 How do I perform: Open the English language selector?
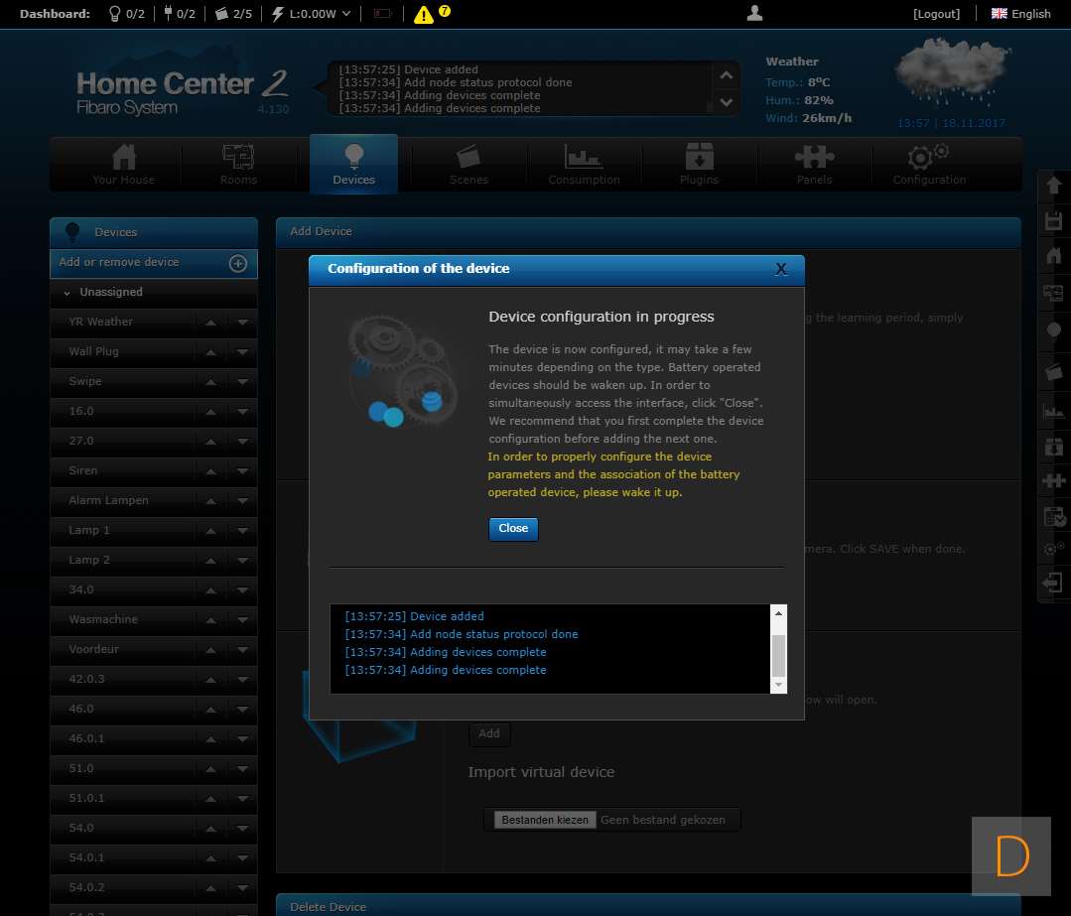coord(1020,14)
